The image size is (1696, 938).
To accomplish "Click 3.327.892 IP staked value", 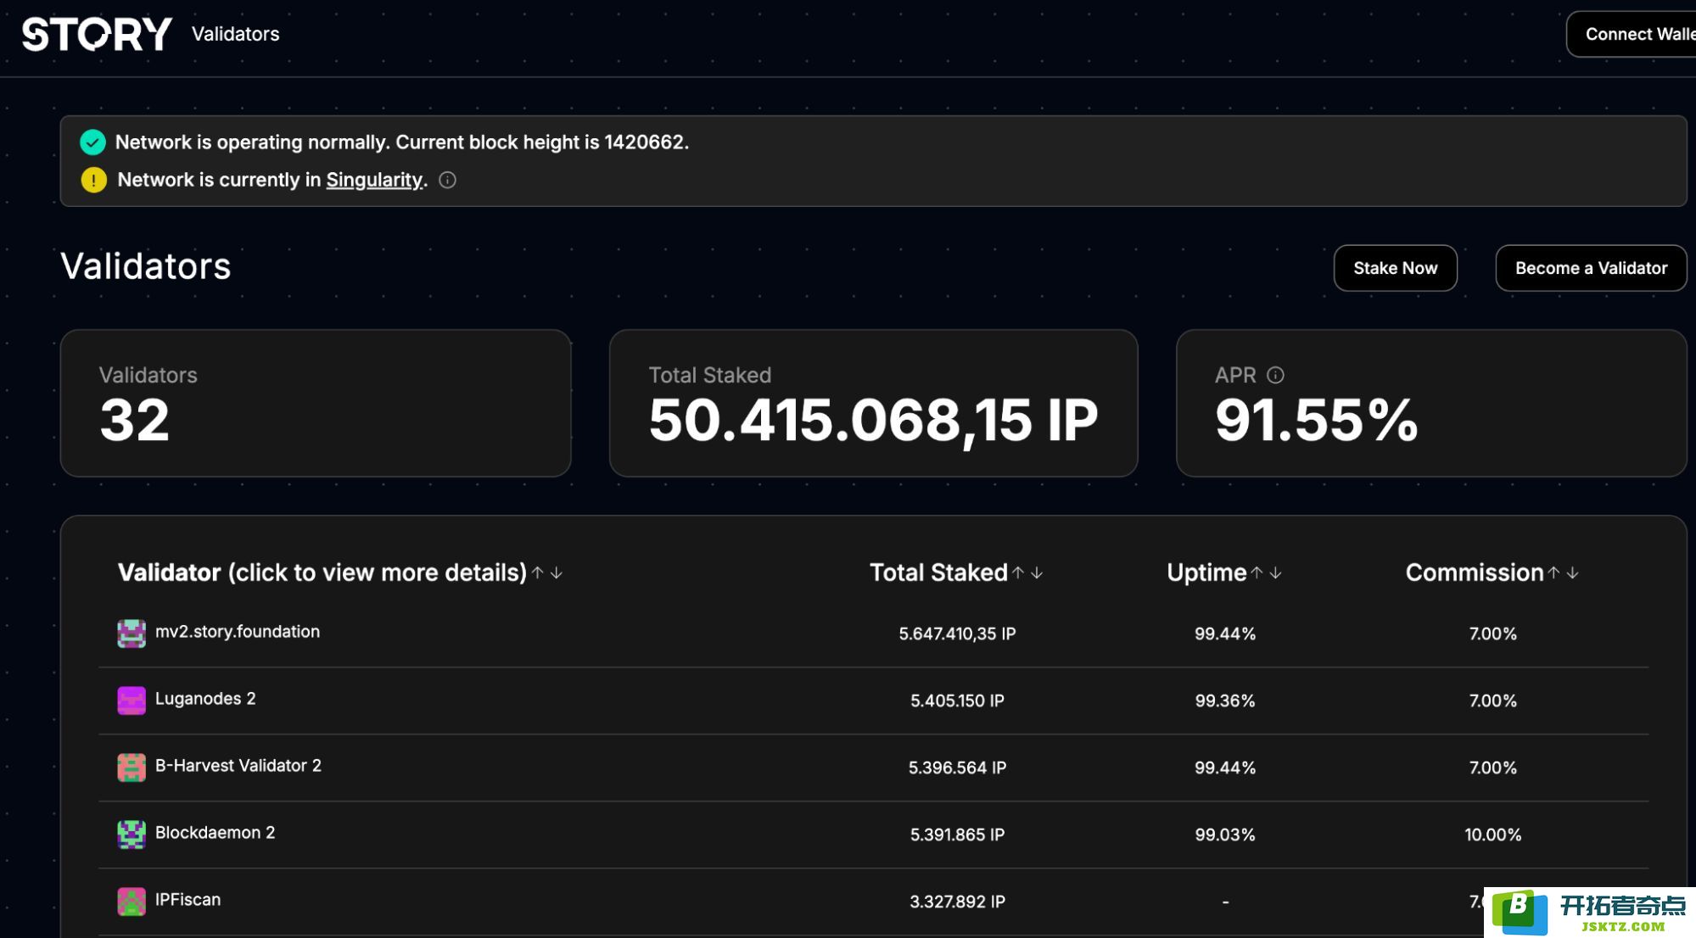I will click(957, 902).
